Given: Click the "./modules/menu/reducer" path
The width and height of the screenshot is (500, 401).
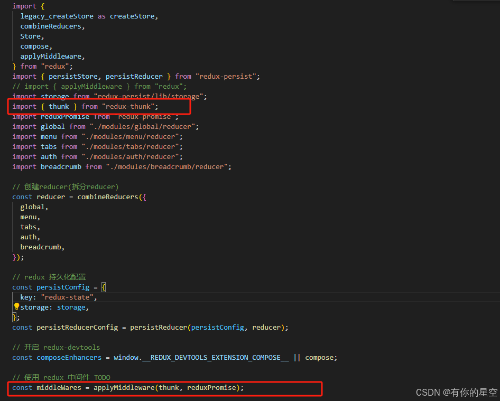Looking at the screenshot, I should 130,137.
